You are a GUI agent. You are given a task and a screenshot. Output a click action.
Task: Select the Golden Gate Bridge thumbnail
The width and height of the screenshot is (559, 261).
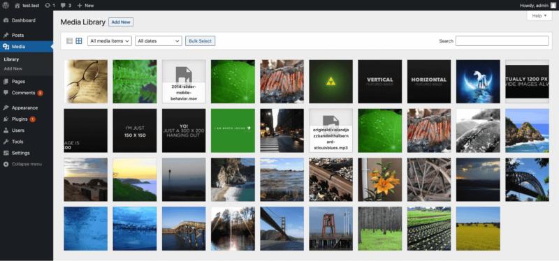(x=282, y=229)
